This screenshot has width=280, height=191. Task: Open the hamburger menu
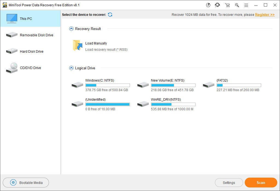pos(246,5)
